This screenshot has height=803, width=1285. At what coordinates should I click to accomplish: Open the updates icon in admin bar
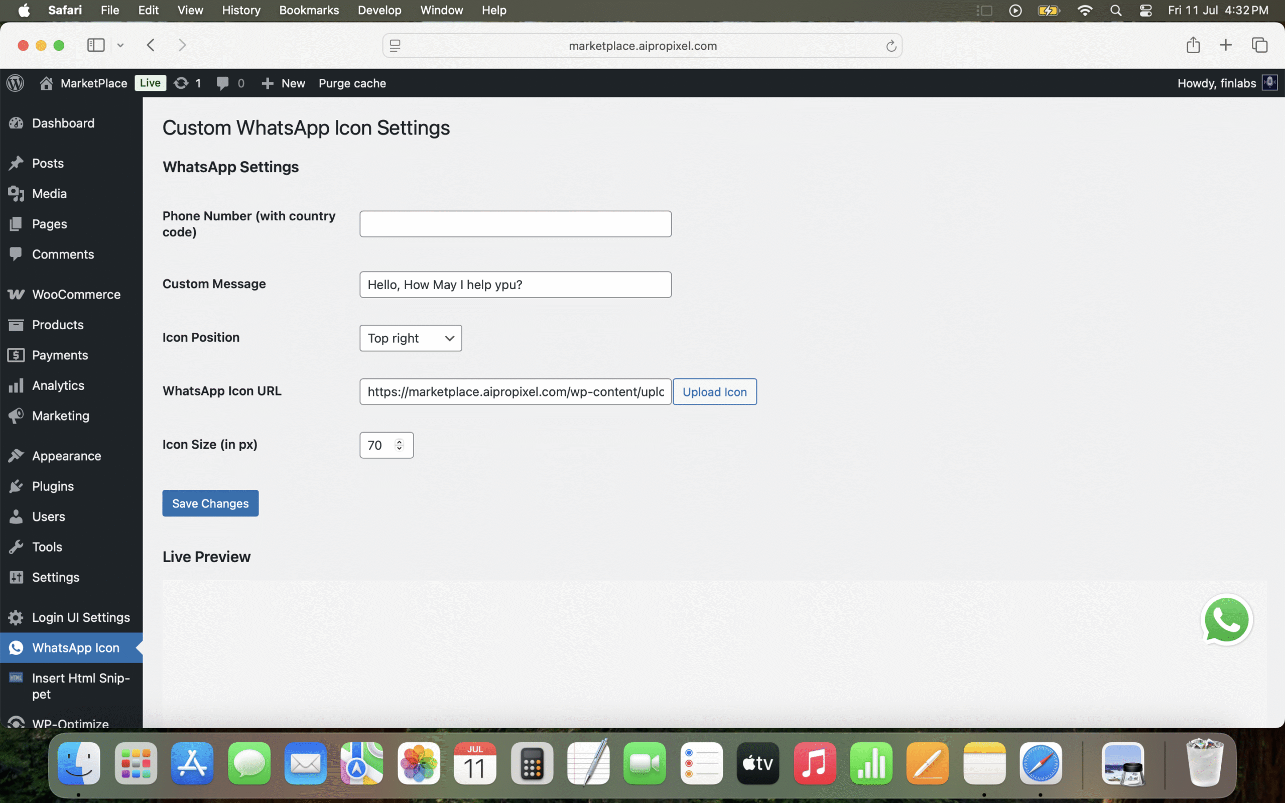coord(182,83)
